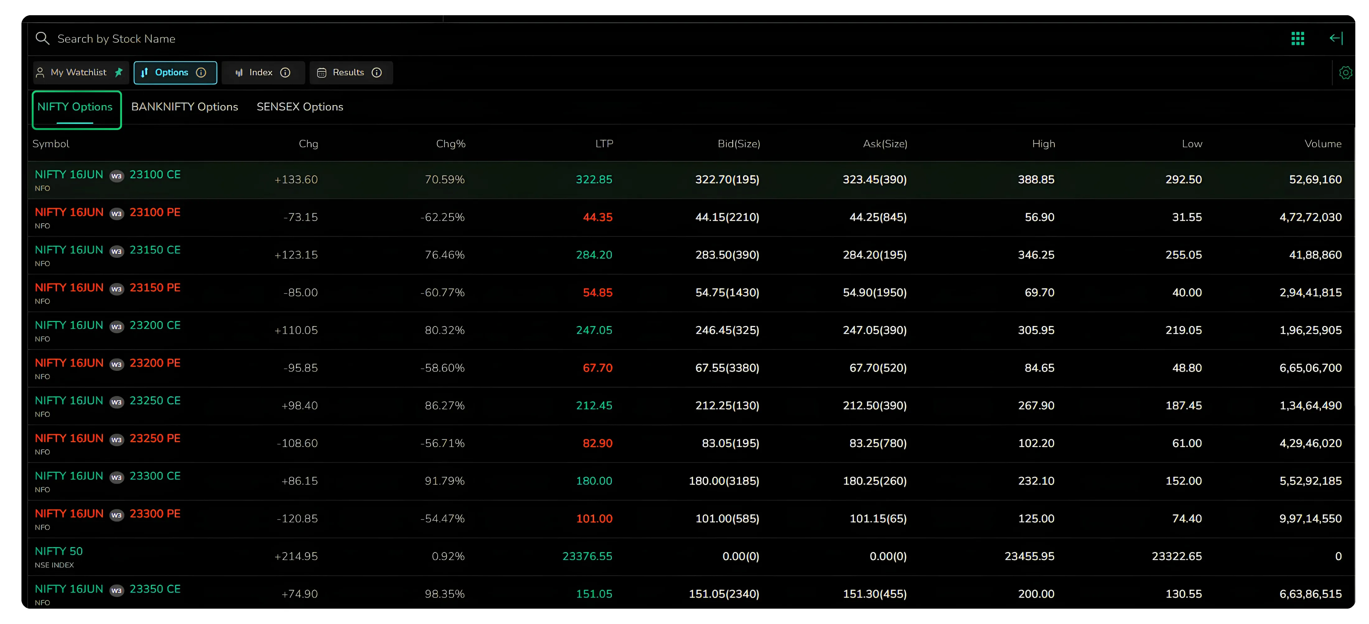Click the search magnifier icon
This screenshot has height=624, width=1369.
tap(42, 38)
